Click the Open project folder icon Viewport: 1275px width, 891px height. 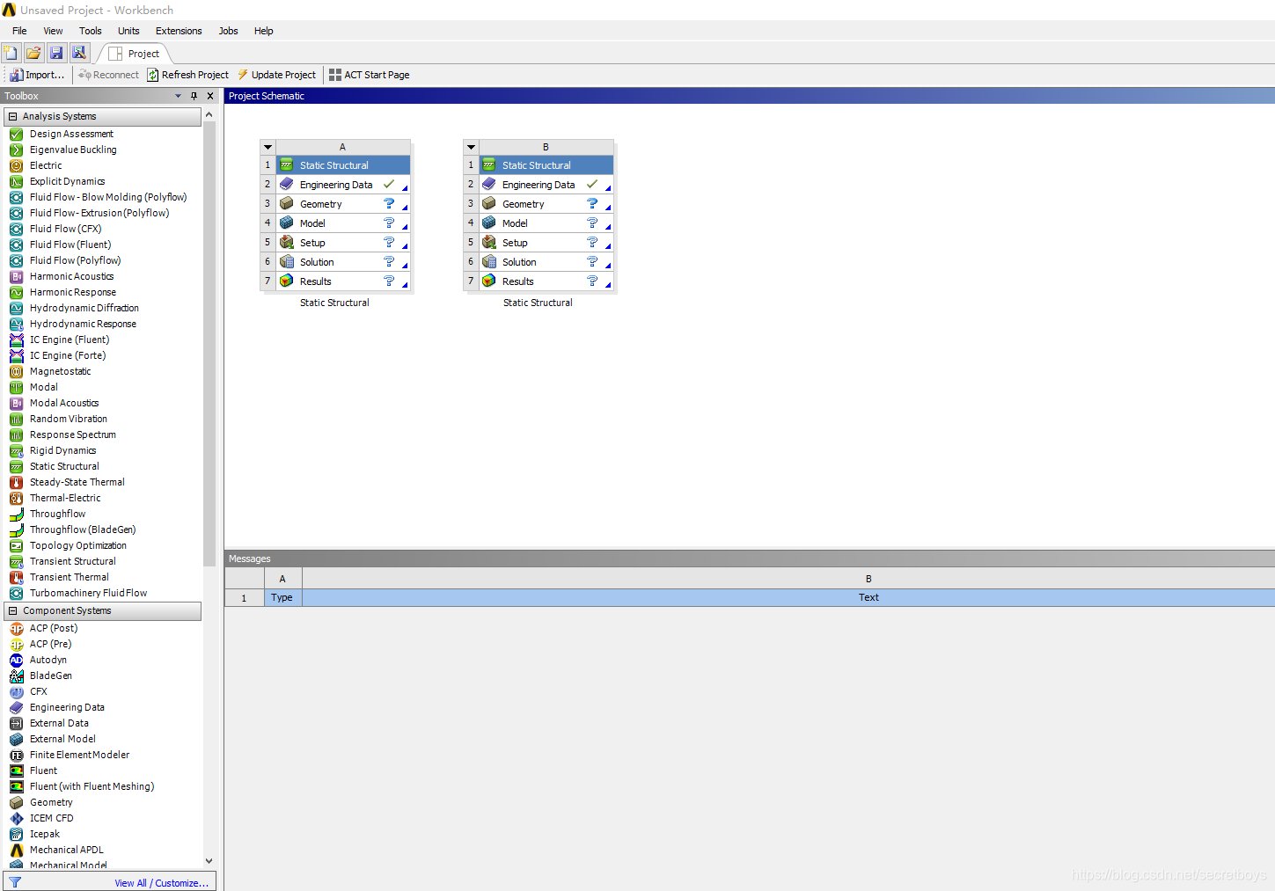coord(33,53)
